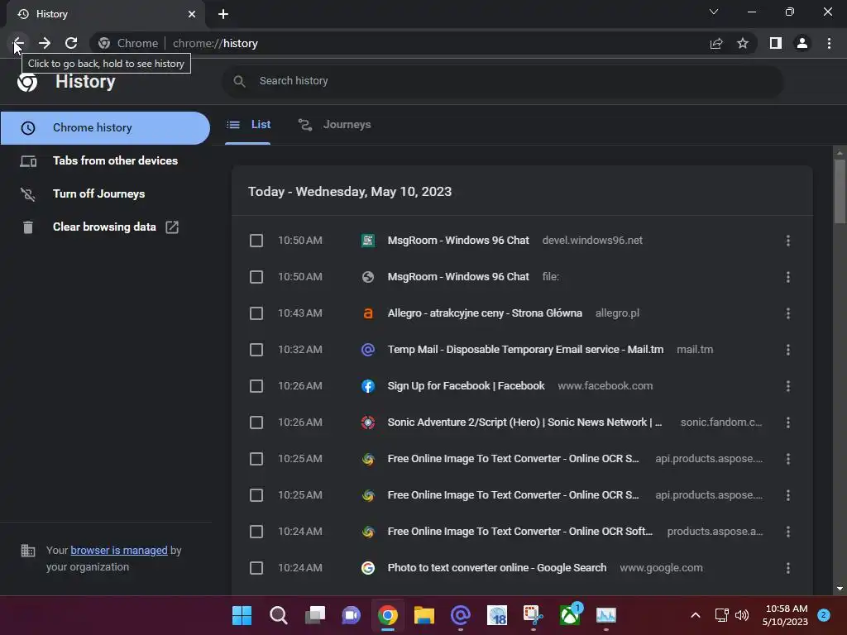Check the Google Search entry checkbox

pos(256,568)
